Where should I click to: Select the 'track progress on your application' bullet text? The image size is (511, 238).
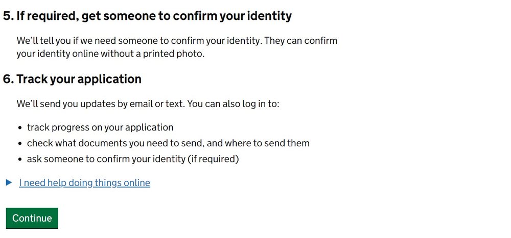[100, 127]
